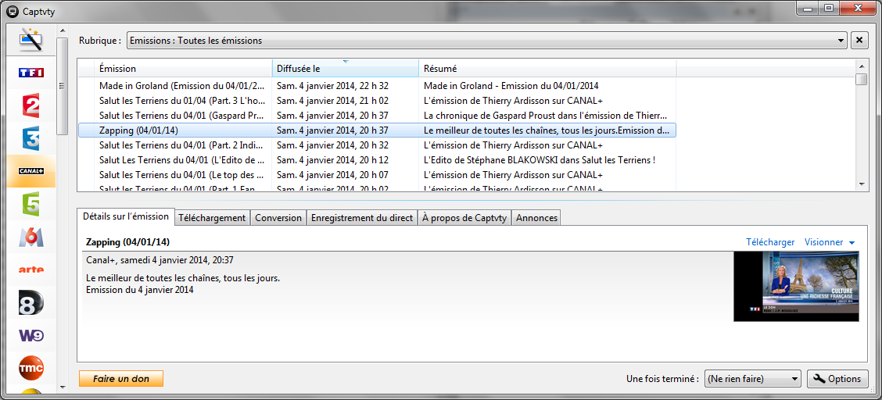882x400 pixels.
Task: Click the programme list scrollbar up arrow
Action: 861,65
